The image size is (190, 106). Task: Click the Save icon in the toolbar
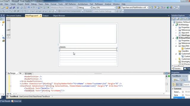pos(10,8)
